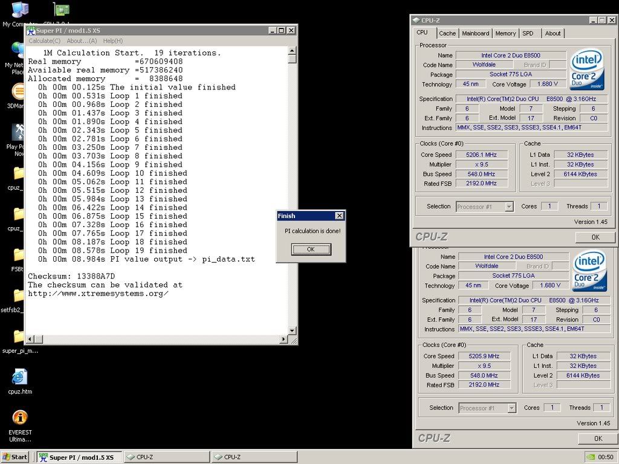
Task: Click the left arrow of Super PI's horizontal scrollbar
Action: click(29, 339)
